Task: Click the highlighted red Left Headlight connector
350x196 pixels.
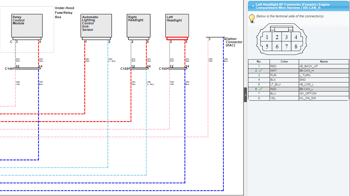Action: click(x=177, y=38)
